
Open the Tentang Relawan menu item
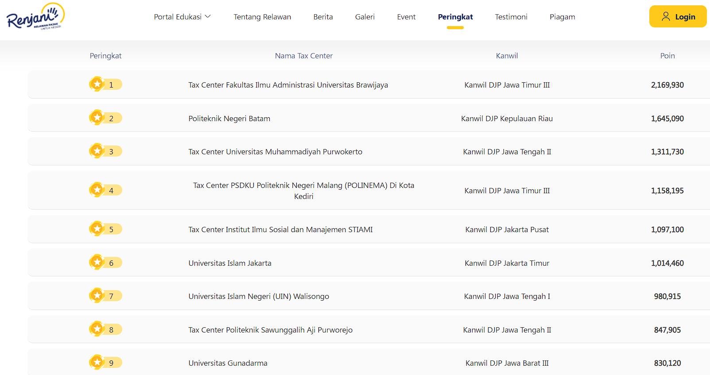pos(262,17)
